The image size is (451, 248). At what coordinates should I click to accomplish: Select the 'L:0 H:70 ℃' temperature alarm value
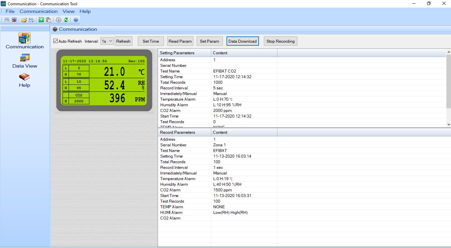pyautogui.click(x=223, y=99)
